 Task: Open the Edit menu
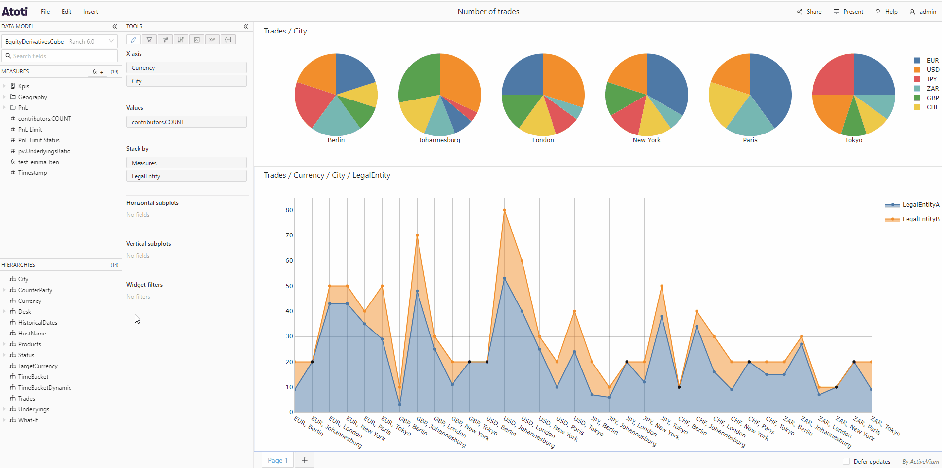point(67,12)
